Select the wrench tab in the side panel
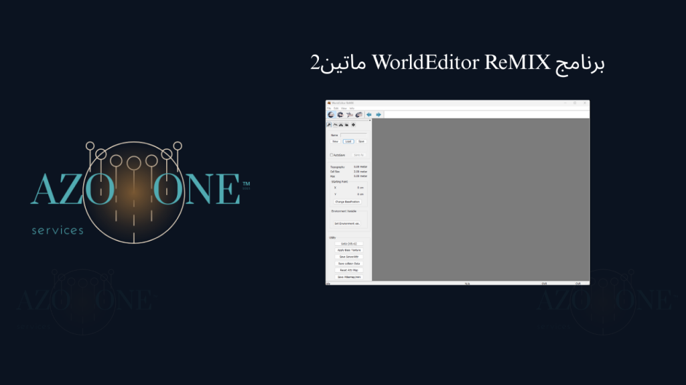Viewport: 686px width, 385px height. [329, 124]
